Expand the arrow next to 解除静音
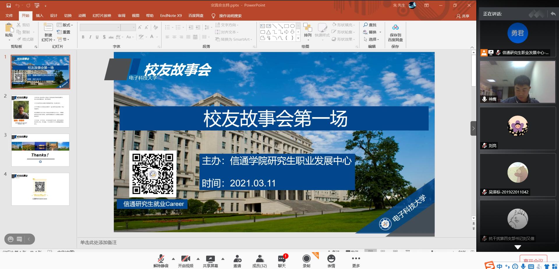559x269 pixels. point(173,259)
